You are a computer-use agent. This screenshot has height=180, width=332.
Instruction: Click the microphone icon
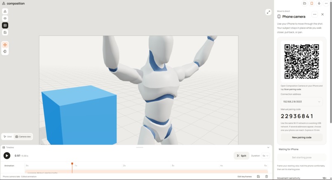319,3
